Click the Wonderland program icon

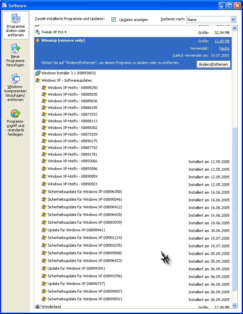[x=37, y=306]
